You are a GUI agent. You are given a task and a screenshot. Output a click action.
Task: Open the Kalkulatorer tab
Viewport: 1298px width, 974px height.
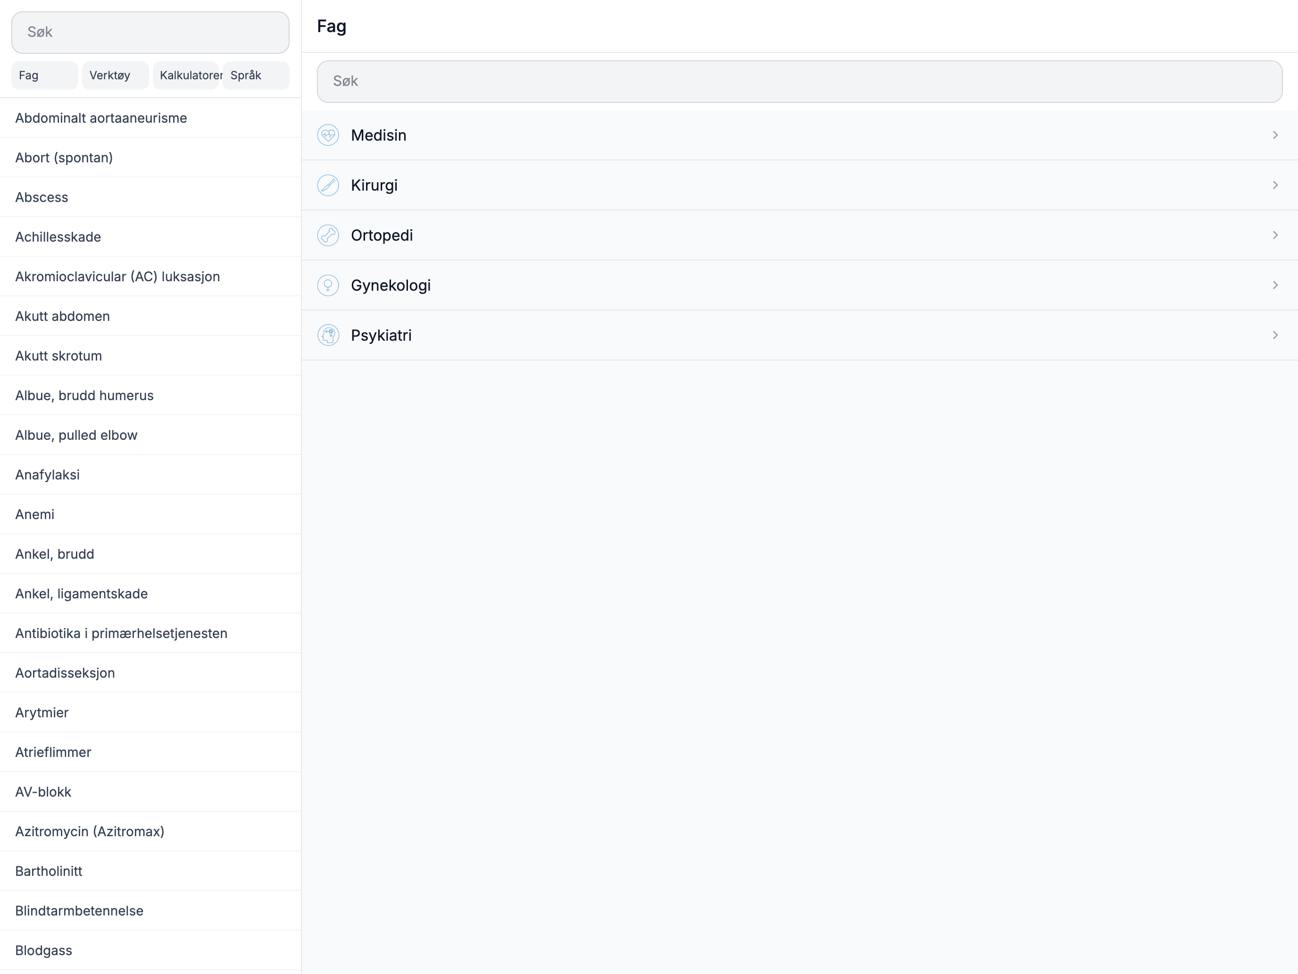185,75
